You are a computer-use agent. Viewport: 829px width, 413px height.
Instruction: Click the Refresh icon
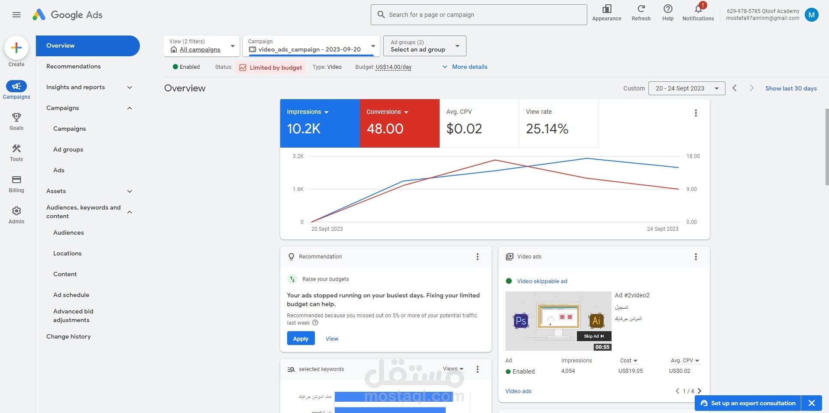pyautogui.click(x=641, y=9)
